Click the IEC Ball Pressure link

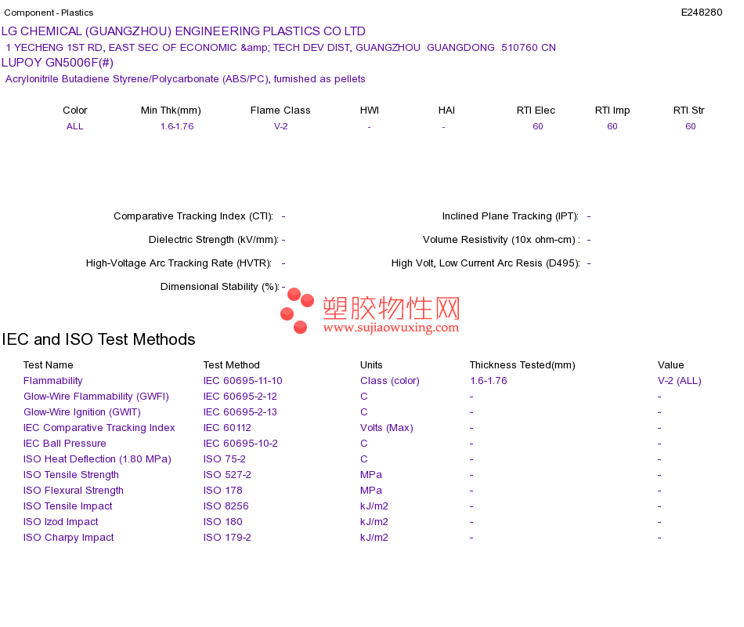coord(64,444)
